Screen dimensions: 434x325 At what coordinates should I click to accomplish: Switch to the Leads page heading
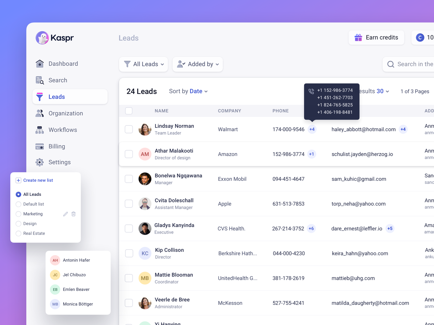[128, 38]
